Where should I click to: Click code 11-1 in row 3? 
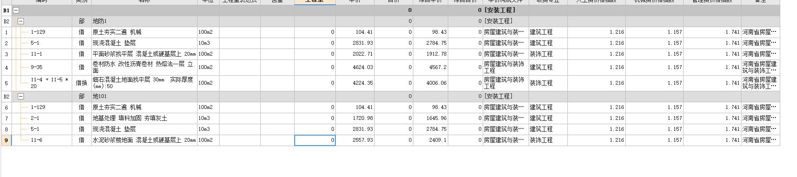tap(36, 54)
